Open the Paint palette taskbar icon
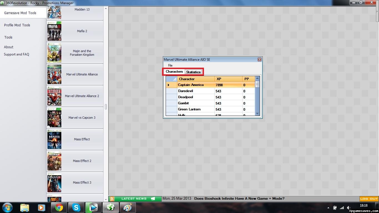Image resolution: width=379 pixels, height=213 pixels. click(128, 207)
